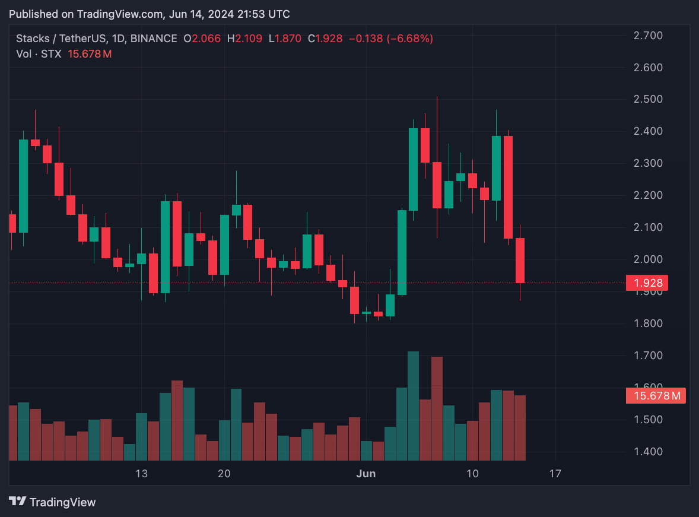Click the red 15.678 M volume axis label
Screen dimensions: 699x517
pyautogui.click(x=656, y=396)
